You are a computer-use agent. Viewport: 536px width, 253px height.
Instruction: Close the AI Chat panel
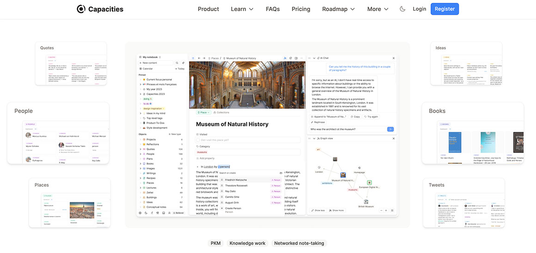394,58
